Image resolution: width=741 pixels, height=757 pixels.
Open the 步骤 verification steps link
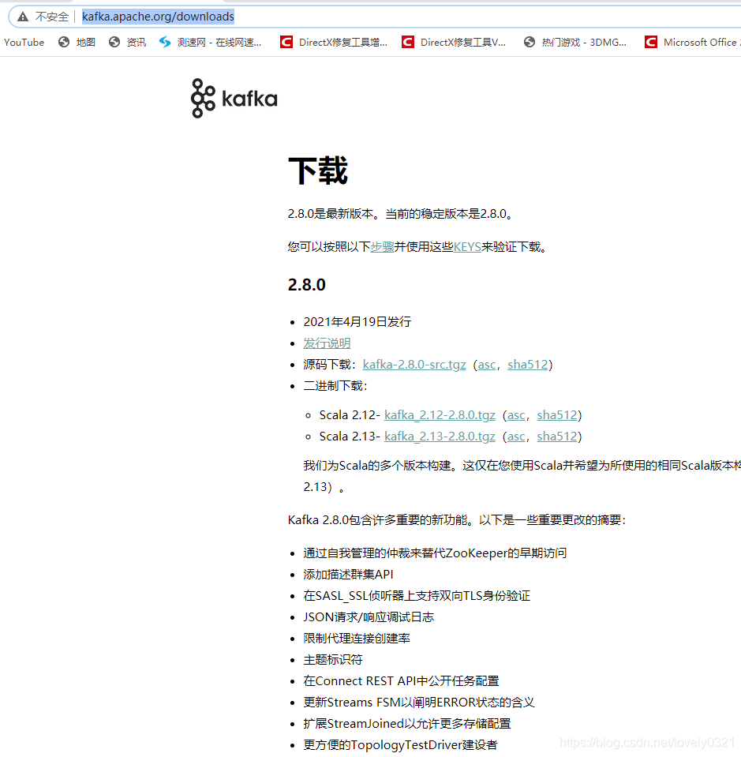(x=382, y=247)
